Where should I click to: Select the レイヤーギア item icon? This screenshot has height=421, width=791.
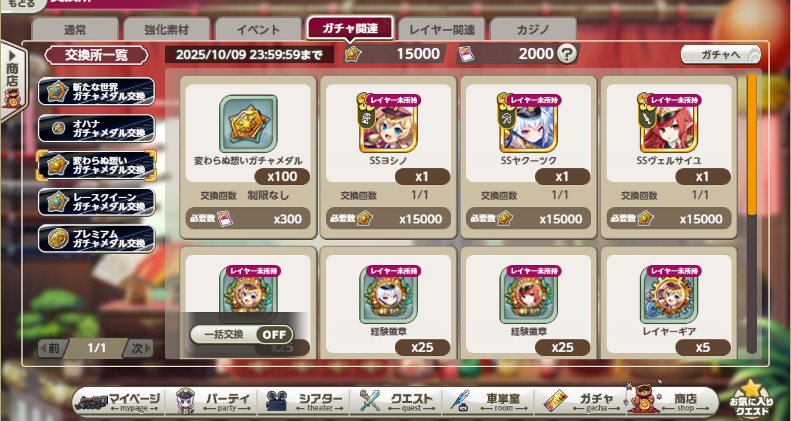669,295
